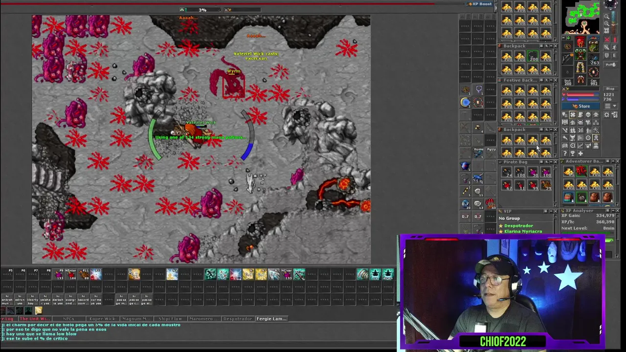Click the Pirate Bag item stacked 24

507,172
